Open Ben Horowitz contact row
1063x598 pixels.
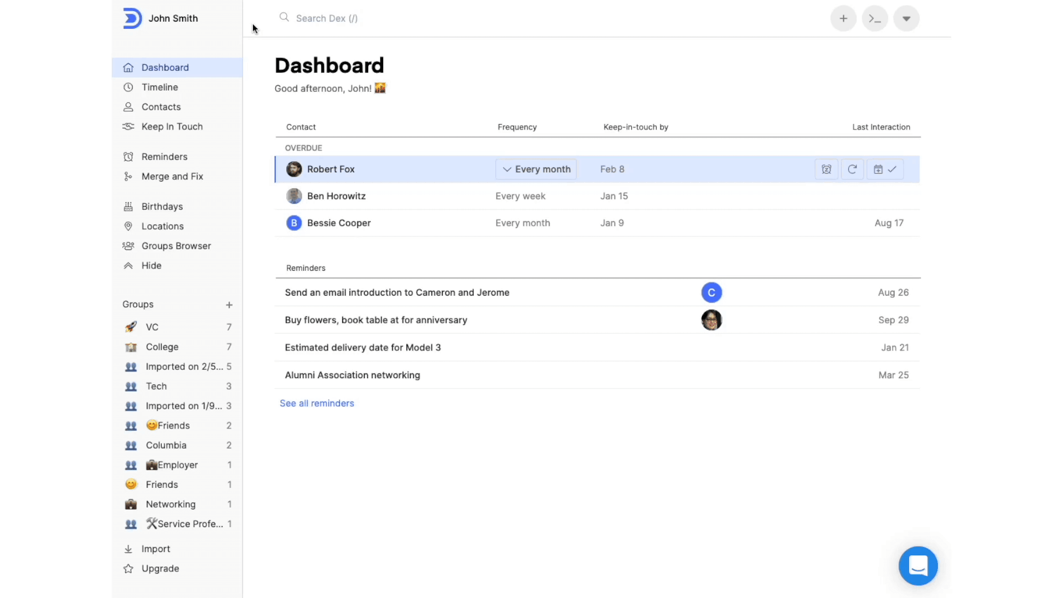coord(336,196)
